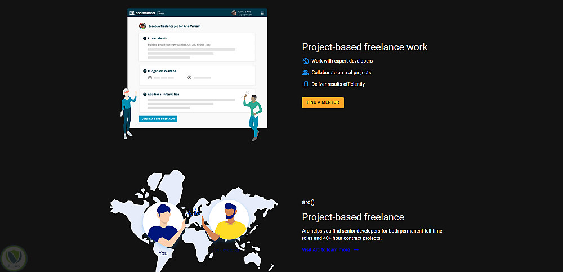Click the FIND A MENTOR button

323,102
